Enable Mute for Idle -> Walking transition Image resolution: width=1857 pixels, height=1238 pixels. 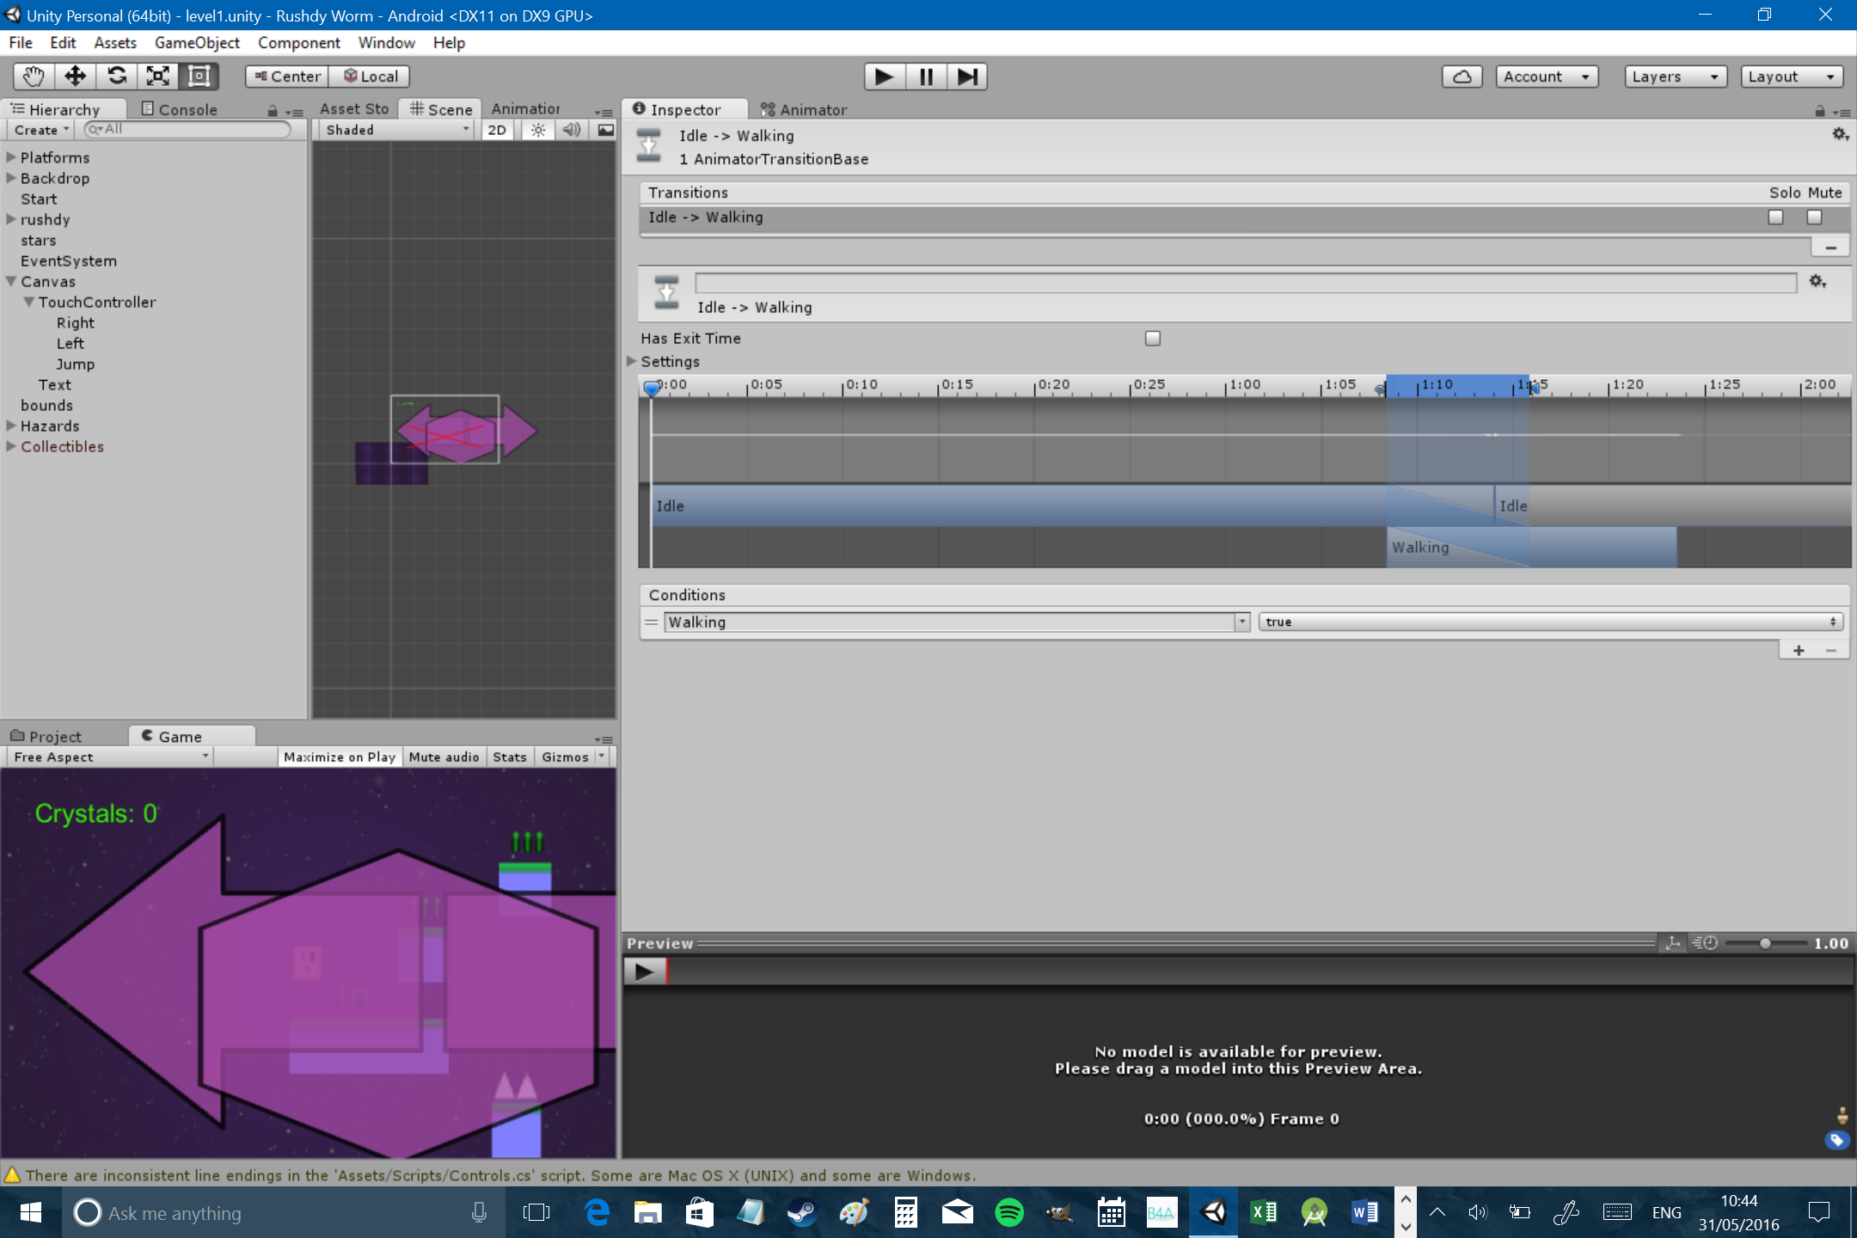[1814, 217]
